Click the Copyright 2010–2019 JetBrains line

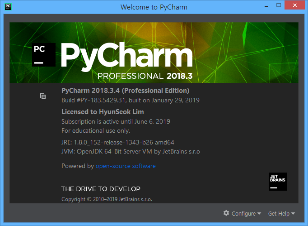107,199
